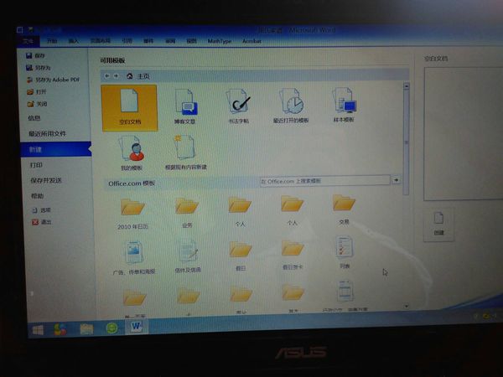
Task: Open the 书法字帖 calligraphy template
Action: click(x=239, y=106)
